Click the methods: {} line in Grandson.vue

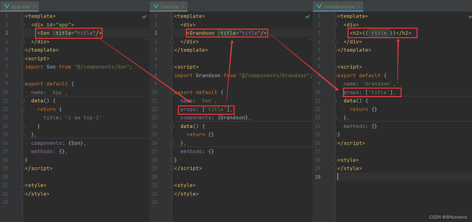coord(361,126)
